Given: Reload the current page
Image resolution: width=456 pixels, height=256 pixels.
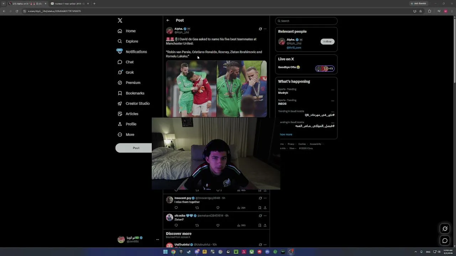Looking at the screenshot, I should coord(17,11).
